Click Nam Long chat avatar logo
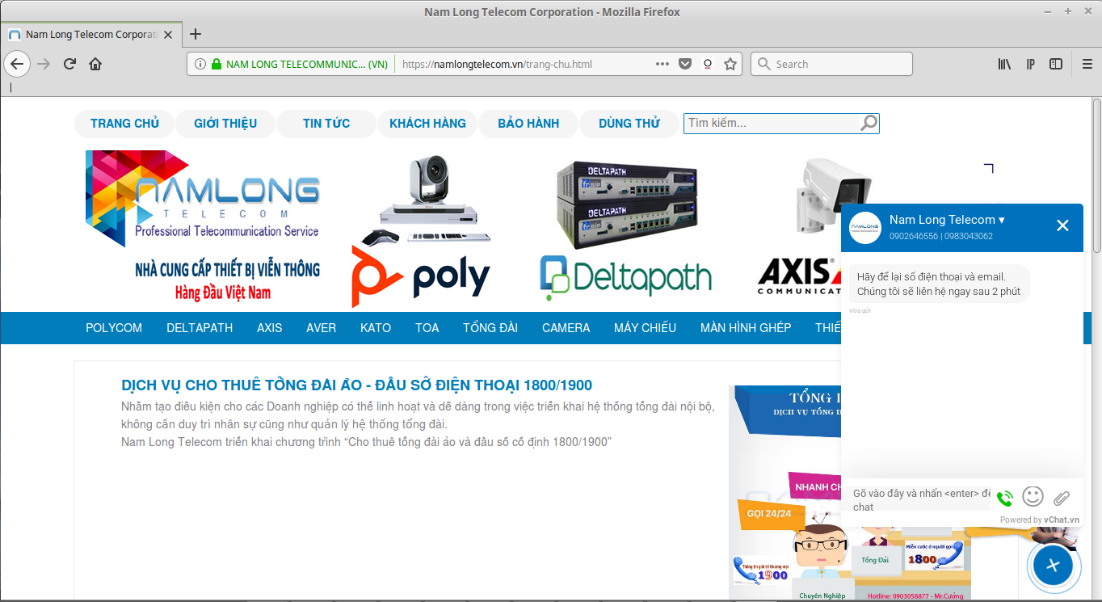This screenshot has width=1102, height=602. (865, 227)
